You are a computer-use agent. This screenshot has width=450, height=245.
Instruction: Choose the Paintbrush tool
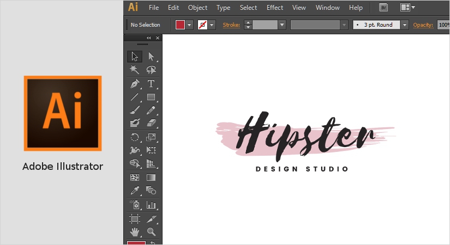pyautogui.click(x=135, y=111)
